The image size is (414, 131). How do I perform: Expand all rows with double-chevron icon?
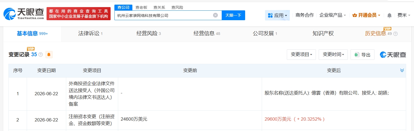402,70
